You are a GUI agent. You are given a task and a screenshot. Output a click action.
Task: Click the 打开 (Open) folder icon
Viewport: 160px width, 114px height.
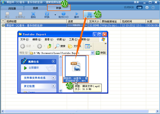tap(90, 14)
